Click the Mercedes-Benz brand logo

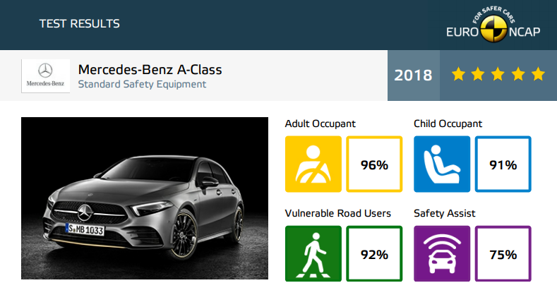[45, 76]
